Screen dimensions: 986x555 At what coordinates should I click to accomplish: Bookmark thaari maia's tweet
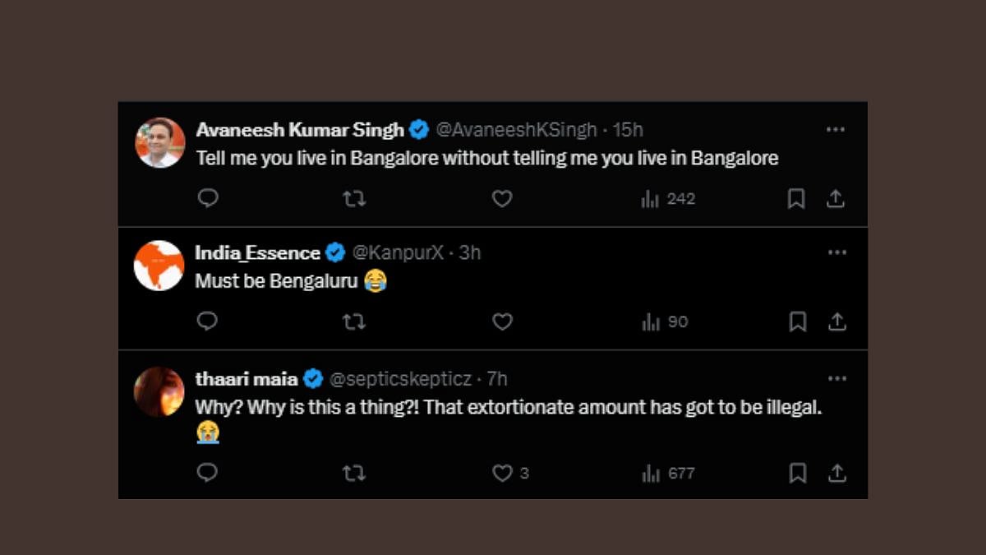click(x=797, y=473)
